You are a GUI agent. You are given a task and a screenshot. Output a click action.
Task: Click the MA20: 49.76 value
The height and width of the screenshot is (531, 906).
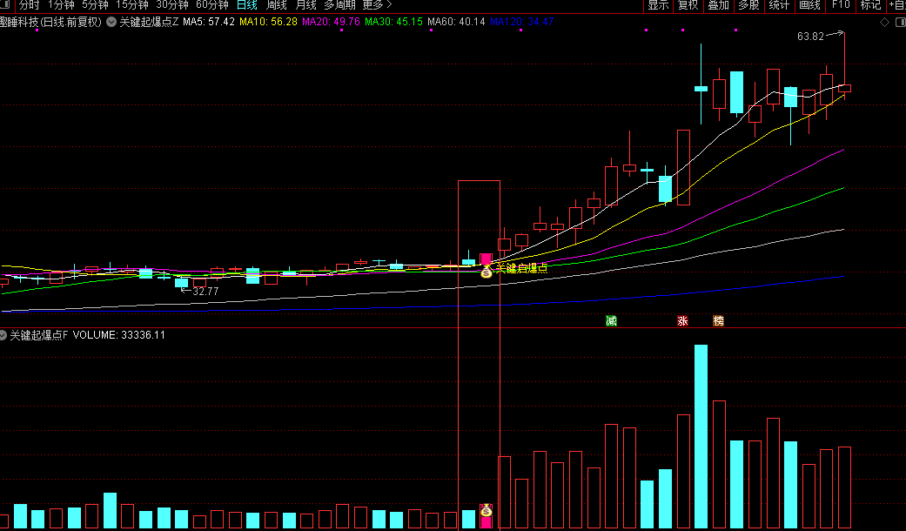(331, 22)
